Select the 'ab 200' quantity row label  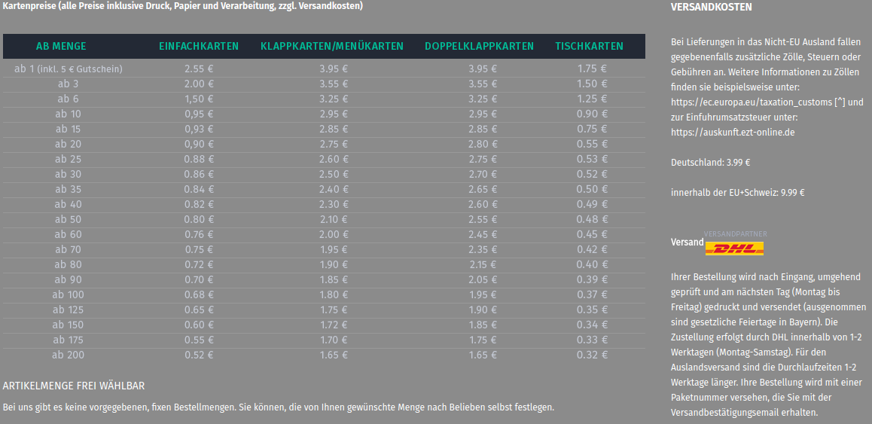(69, 355)
